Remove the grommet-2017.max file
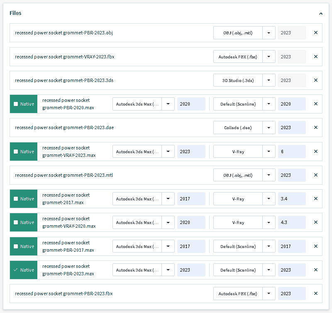 [315, 199]
